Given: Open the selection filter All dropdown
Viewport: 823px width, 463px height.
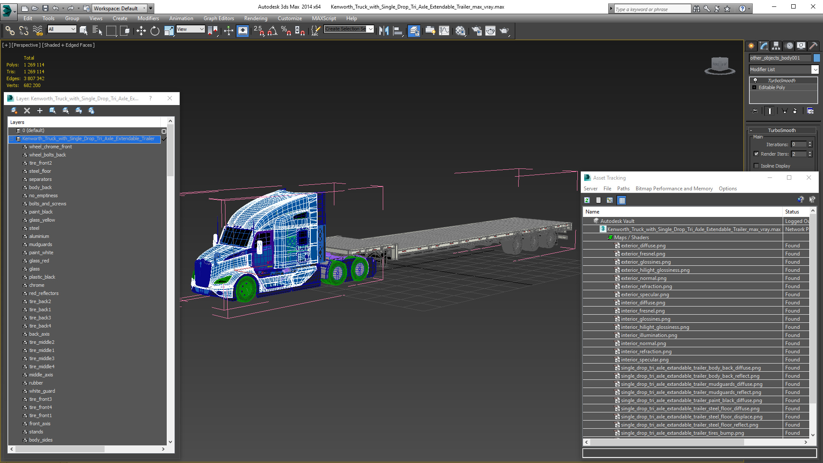Looking at the screenshot, I should tap(62, 29).
